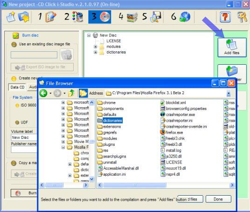Select the blocklist.xml file
This screenshot has width=250, height=212.
click(173, 103)
